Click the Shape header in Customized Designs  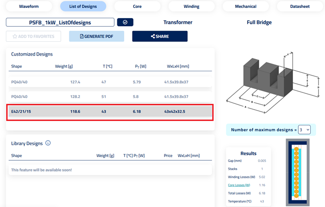point(17,66)
